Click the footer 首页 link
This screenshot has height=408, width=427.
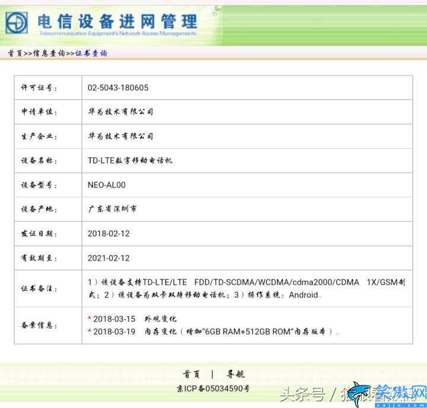(191, 374)
